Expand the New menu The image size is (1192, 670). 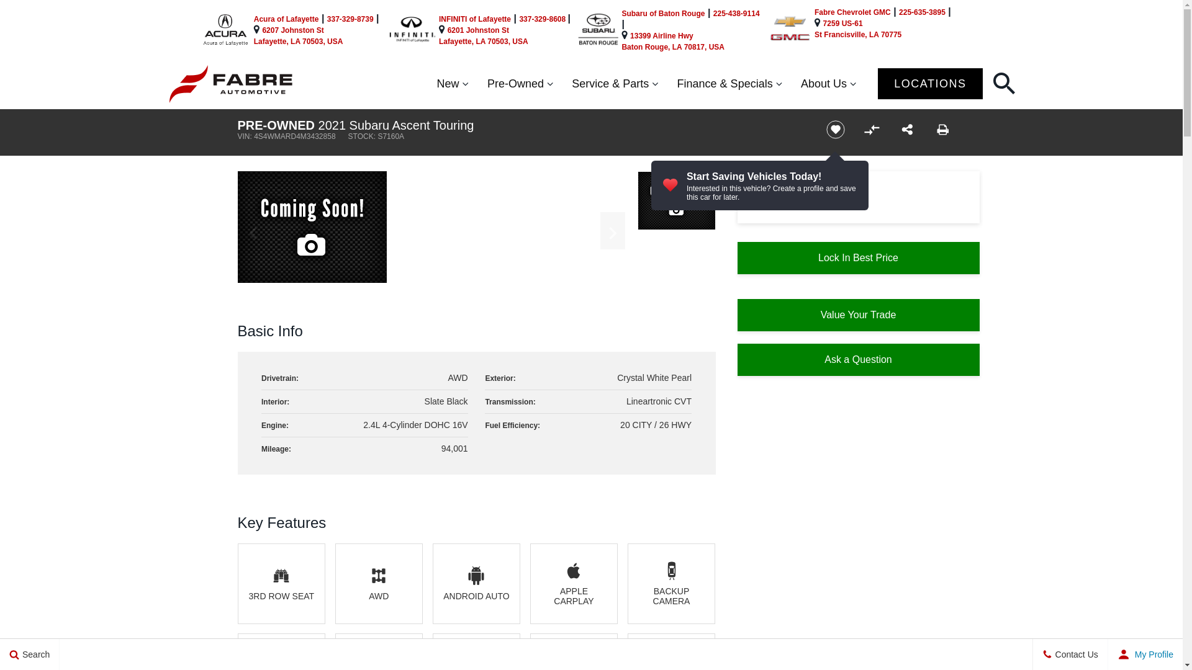pos(453,84)
